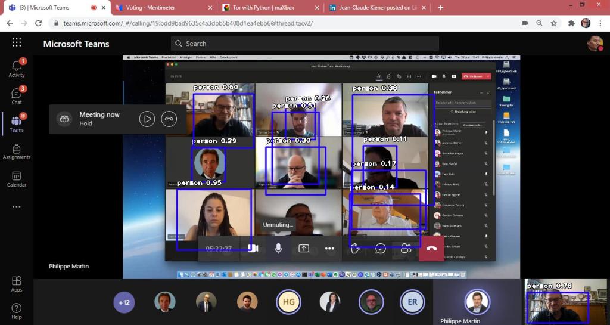
Task: Open the share content tray
Action: (x=304, y=249)
